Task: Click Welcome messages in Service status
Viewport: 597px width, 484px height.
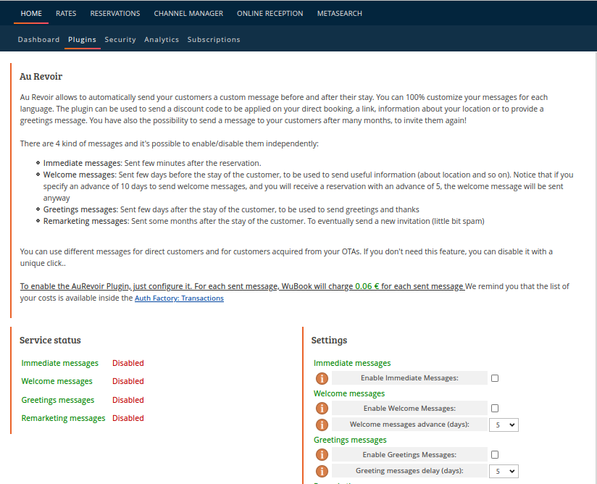Action: [57, 381]
